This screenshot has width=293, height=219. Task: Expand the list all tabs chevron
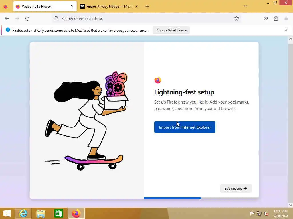pyautogui.click(x=246, y=6)
